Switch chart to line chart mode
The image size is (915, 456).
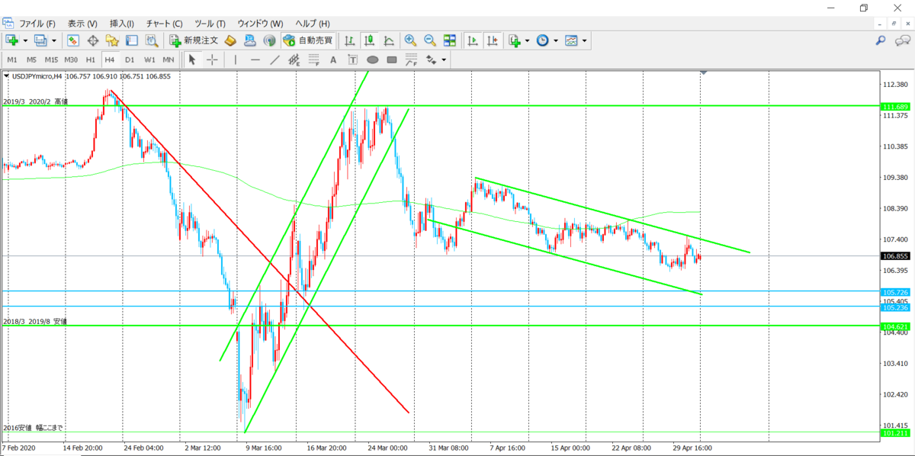coord(389,40)
